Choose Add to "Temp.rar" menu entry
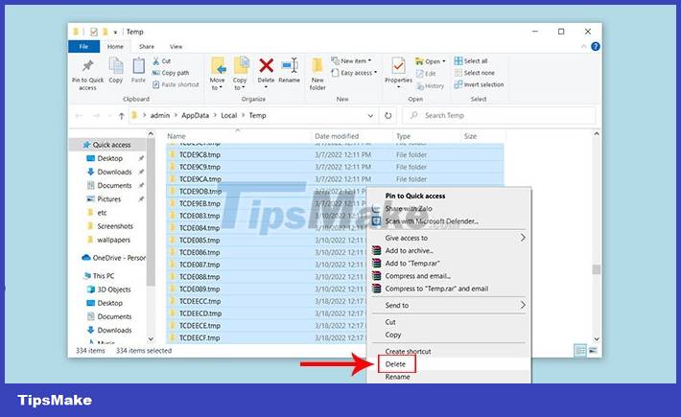The image size is (681, 417). (x=449, y=264)
